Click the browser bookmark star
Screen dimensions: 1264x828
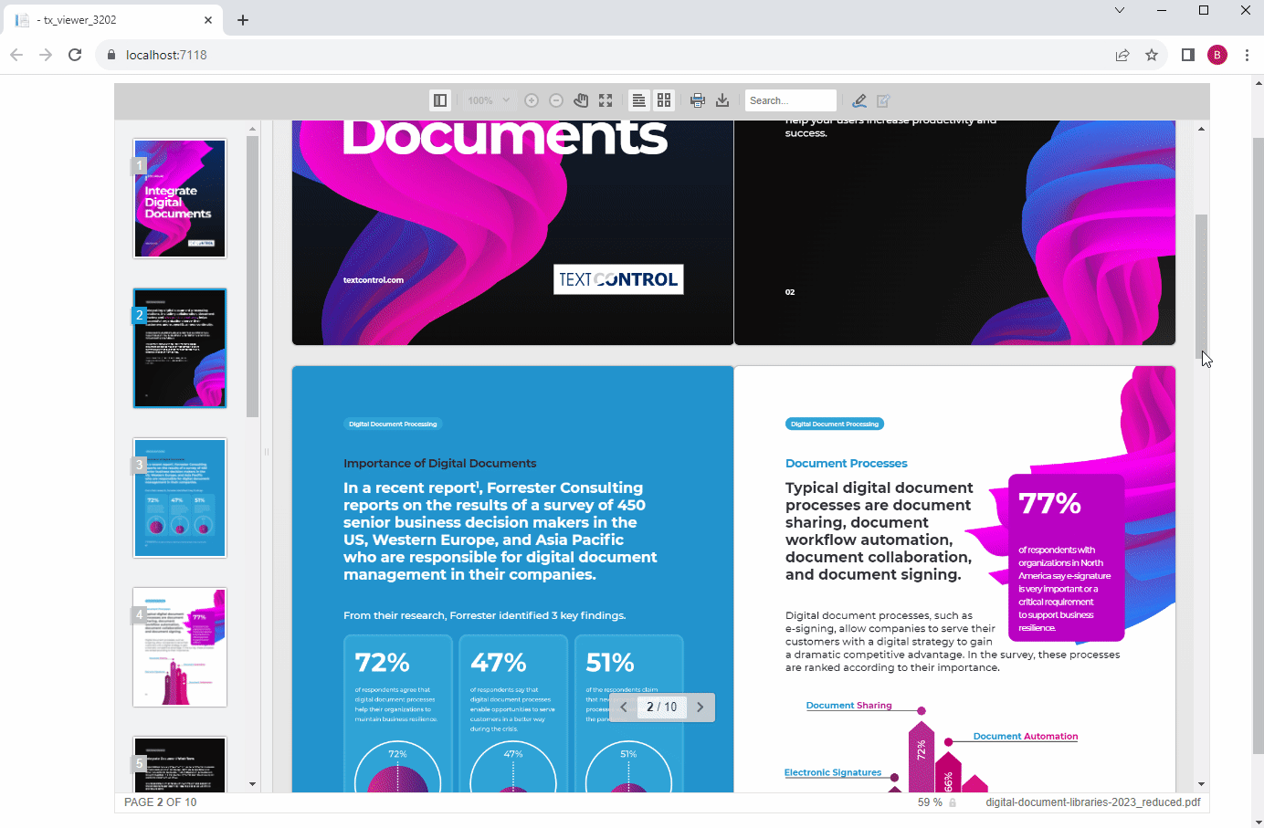[1151, 55]
